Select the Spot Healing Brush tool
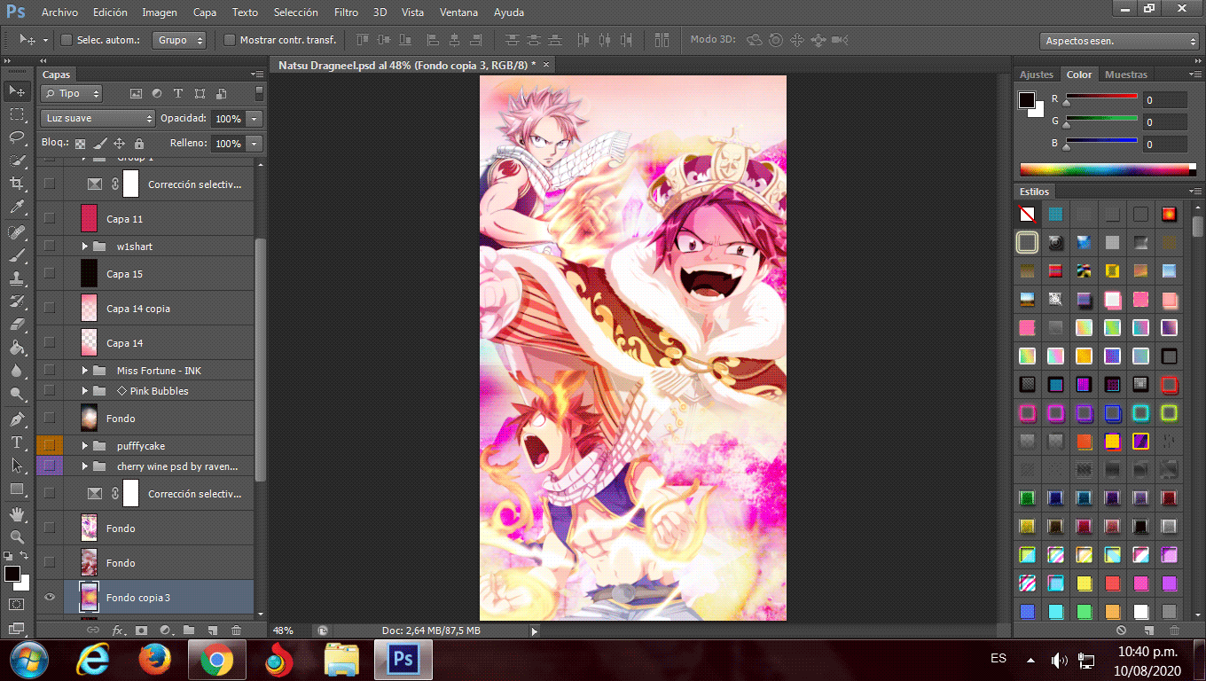The image size is (1206, 681). pos(16,232)
